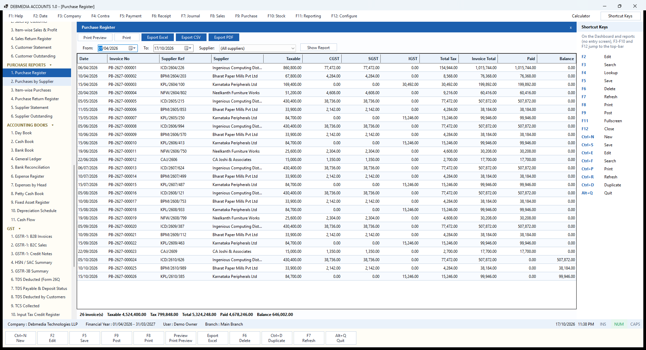Image resolution: width=646 pixels, height=350 pixels.
Task: Click the Export CSV button
Action: tap(191, 37)
